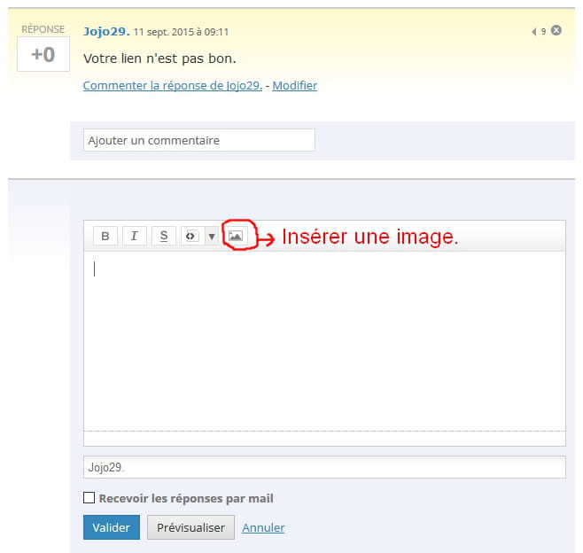Delete Jojo29's reply with the X icon
583x553 pixels.
coord(556,30)
